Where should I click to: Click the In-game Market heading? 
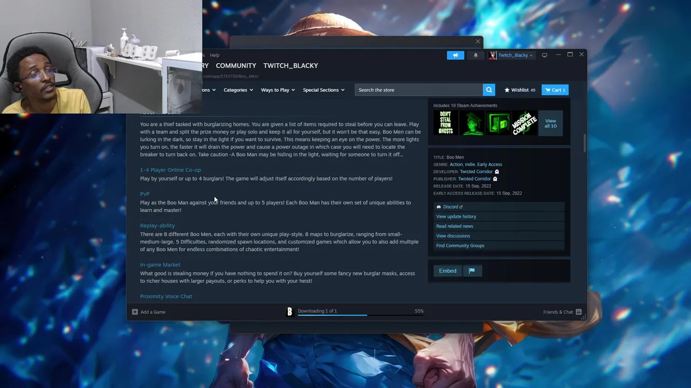[160, 265]
